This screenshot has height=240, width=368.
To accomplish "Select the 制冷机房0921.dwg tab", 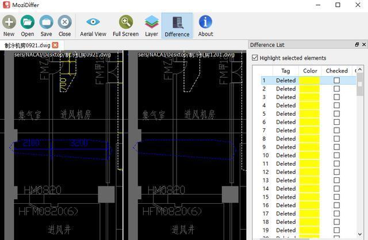I will 27,45.
